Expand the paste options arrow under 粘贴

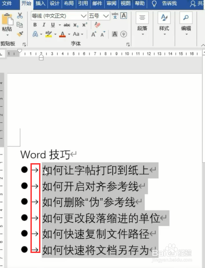(7, 35)
